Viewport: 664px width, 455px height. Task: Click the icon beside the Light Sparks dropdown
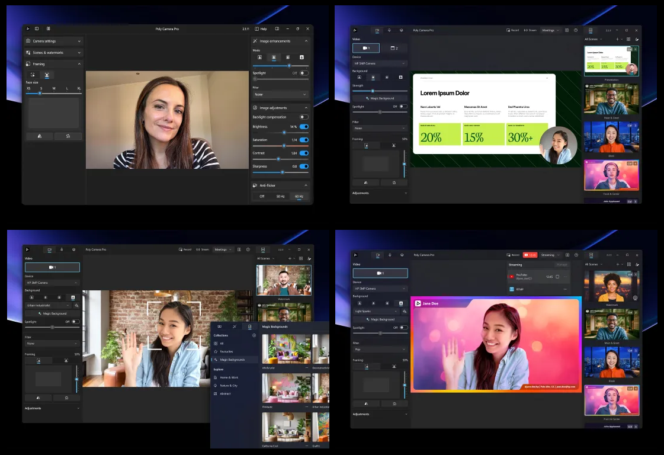(404, 311)
